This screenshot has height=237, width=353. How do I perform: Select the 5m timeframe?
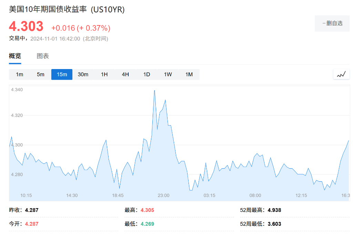point(40,74)
